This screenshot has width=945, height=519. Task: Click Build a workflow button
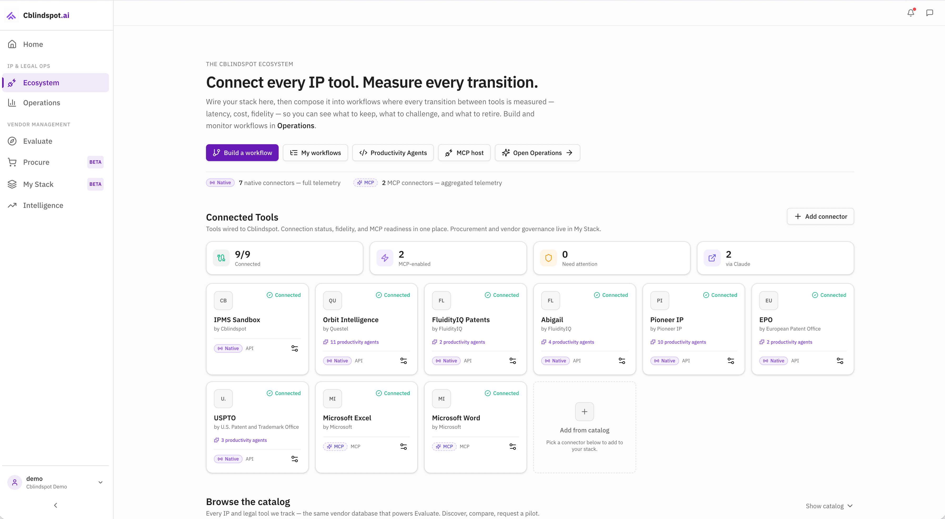[x=242, y=153]
